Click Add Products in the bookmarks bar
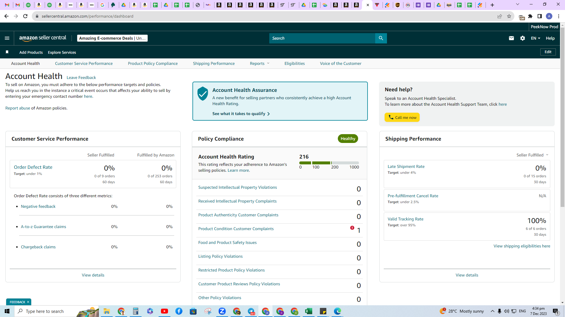This screenshot has width=565, height=317. [31, 52]
